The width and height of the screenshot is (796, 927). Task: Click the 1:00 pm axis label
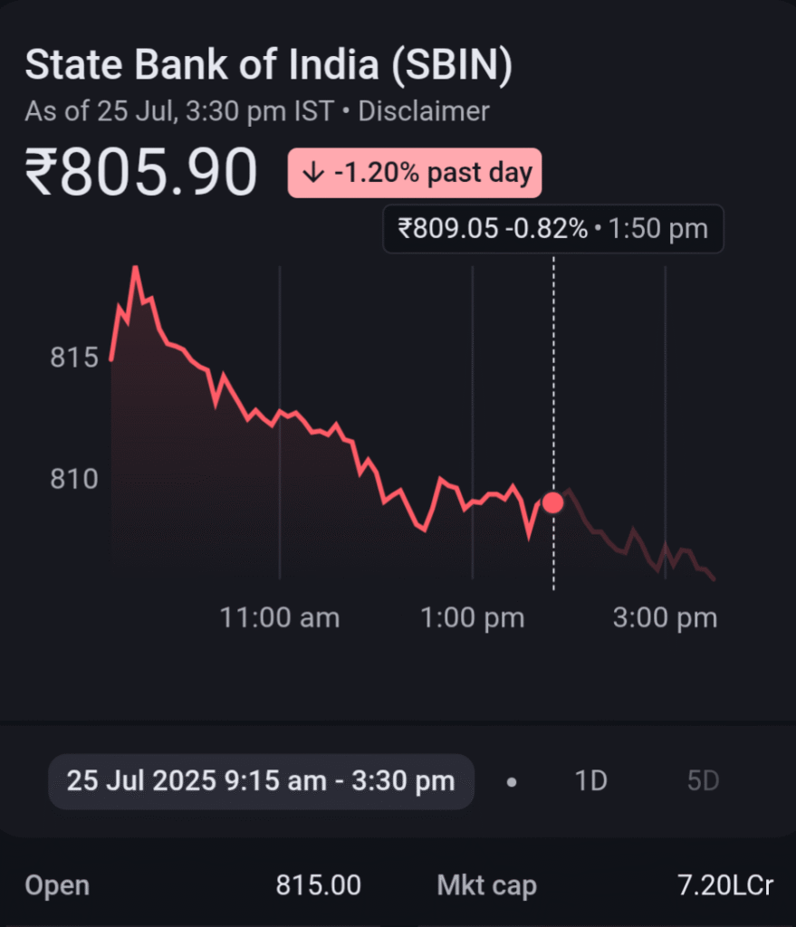[x=473, y=618]
